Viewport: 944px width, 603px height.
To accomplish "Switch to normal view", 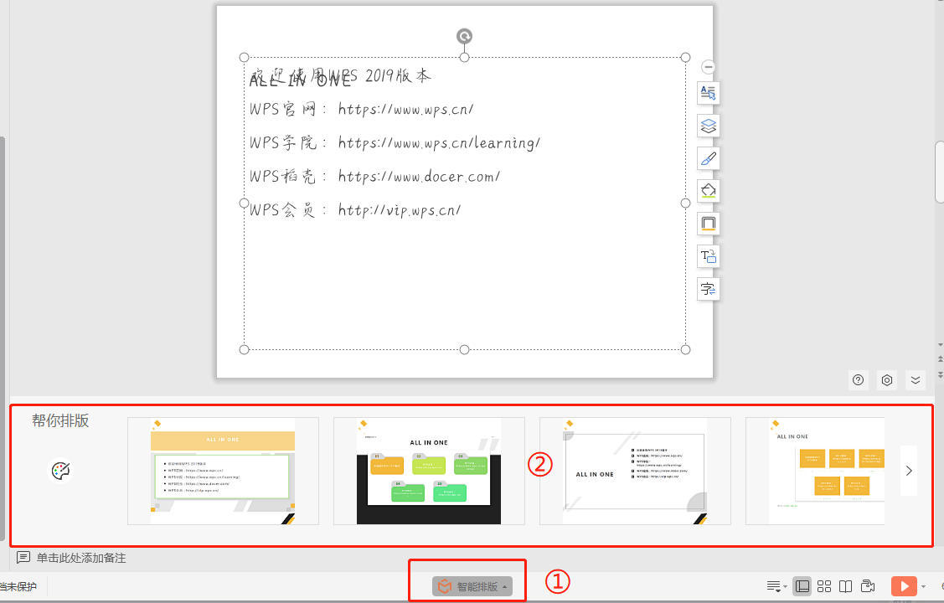I will 802,586.
